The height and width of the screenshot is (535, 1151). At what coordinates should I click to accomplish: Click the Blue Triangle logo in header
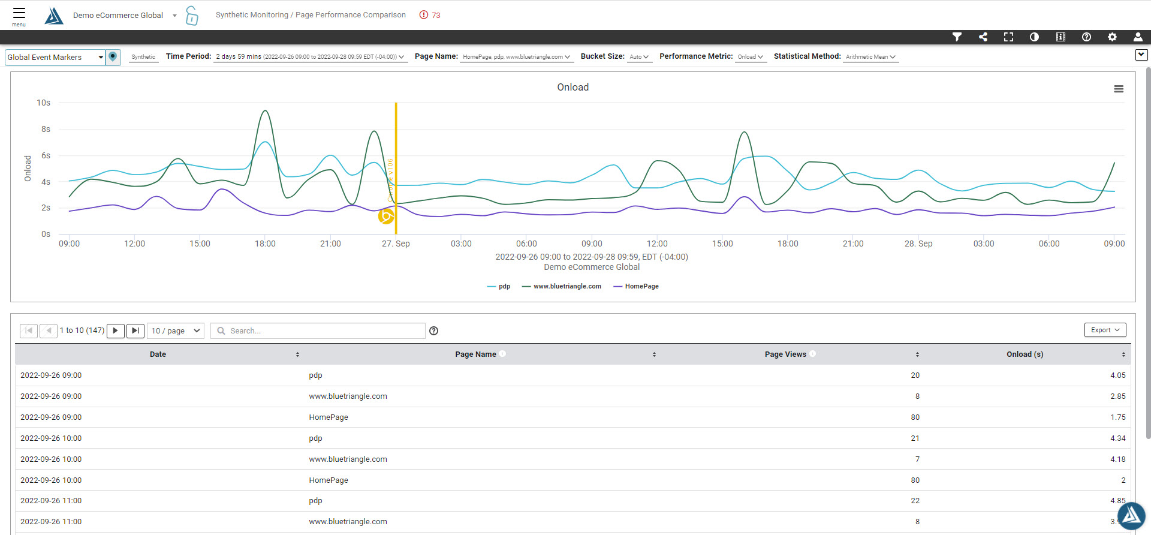pos(54,16)
